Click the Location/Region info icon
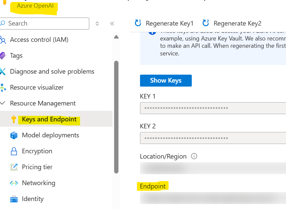 (x=194, y=156)
